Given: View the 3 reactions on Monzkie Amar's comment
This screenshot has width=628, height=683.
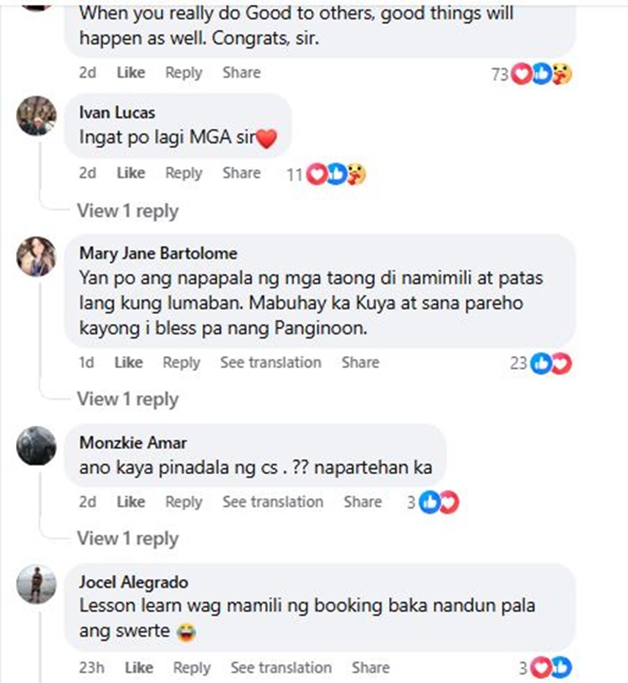Looking at the screenshot, I should [433, 502].
